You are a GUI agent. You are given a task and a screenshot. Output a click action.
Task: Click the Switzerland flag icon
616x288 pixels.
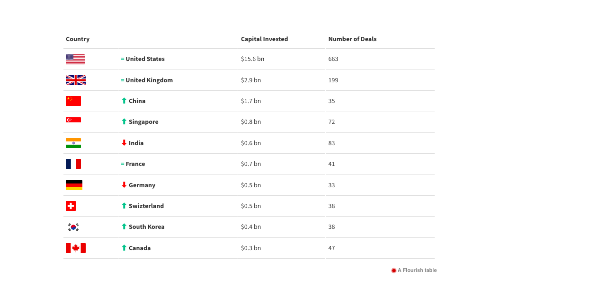click(71, 206)
